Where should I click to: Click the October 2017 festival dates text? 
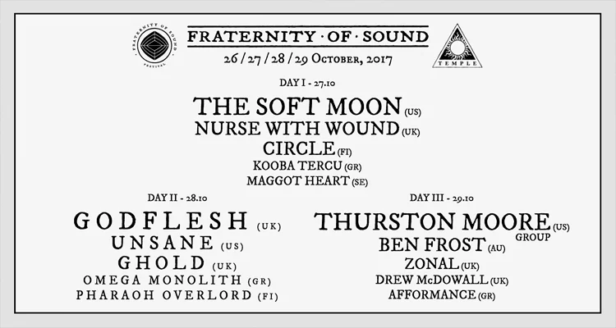coord(308,59)
